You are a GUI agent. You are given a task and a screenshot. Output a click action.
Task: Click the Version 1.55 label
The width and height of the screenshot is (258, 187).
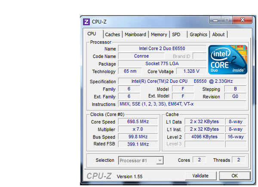click(130, 177)
